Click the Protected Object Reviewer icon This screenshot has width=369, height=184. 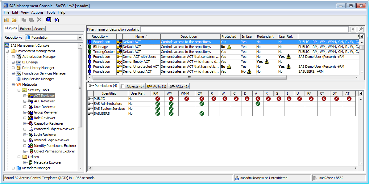click(30, 129)
